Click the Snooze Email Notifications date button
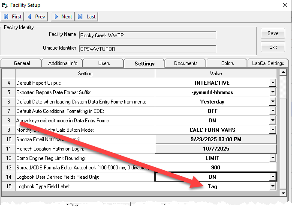This screenshot has height=207, width=292. tap(216, 139)
